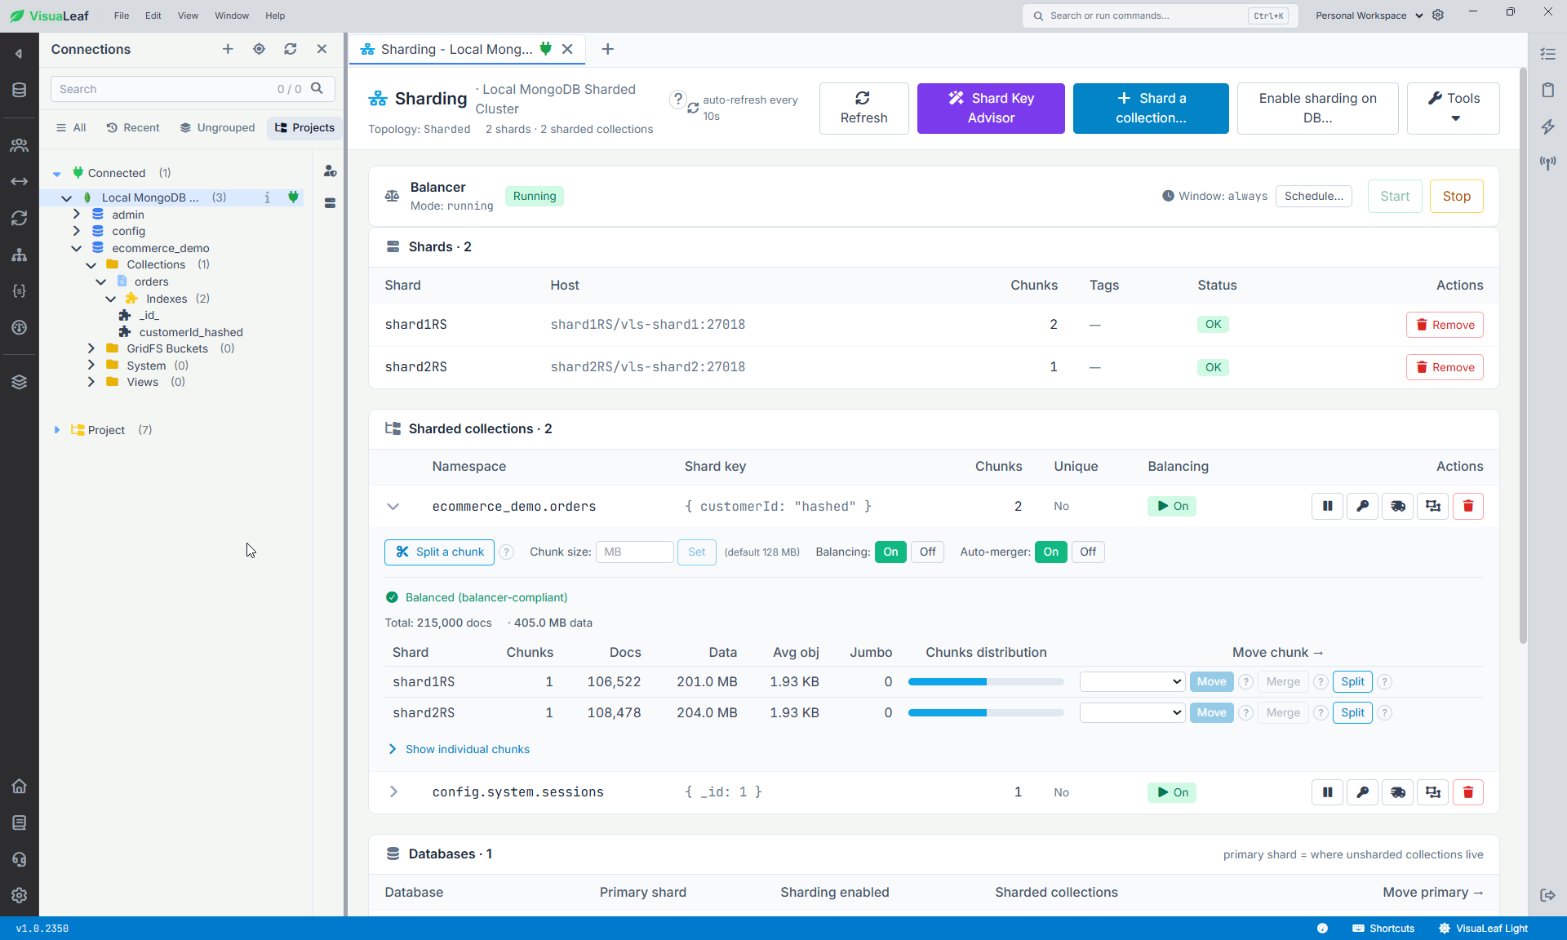Open the View menu
This screenshot has height=940, width=1567.
(188, 16)
